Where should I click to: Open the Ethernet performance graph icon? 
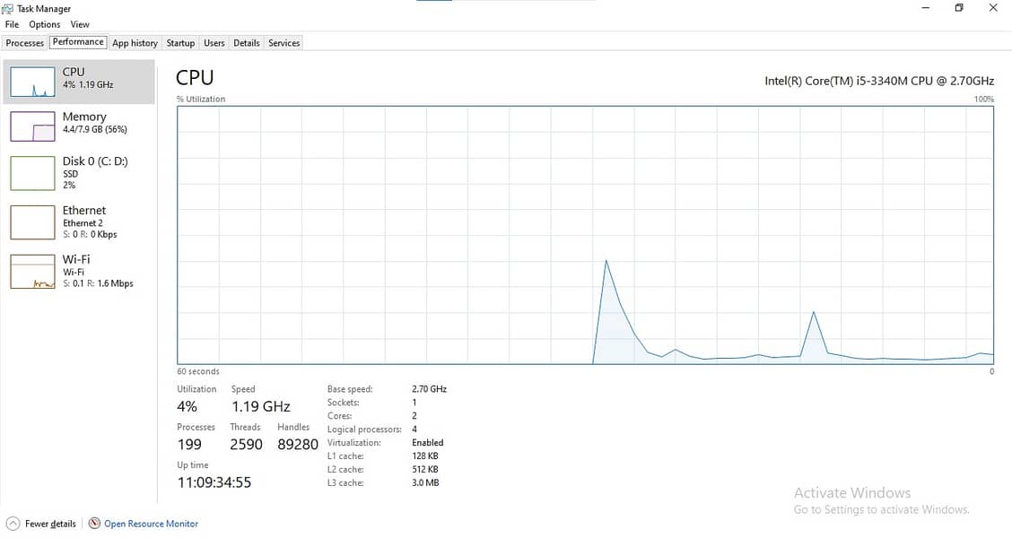click(32, 221)
